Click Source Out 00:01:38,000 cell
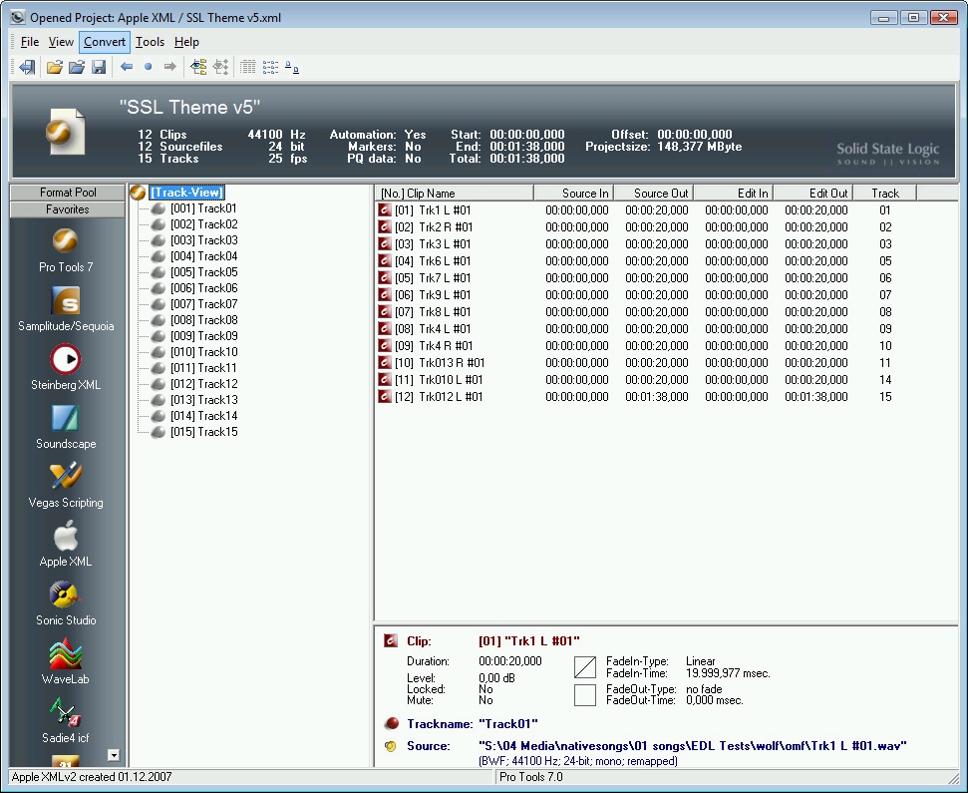 656,397
